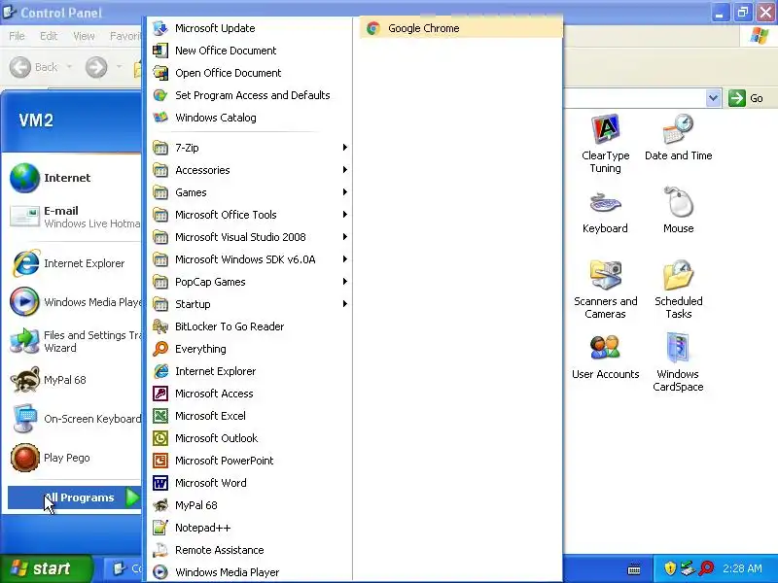778x583 pixels.
Task: Launch Everything search program
Action: coord(250,349)
